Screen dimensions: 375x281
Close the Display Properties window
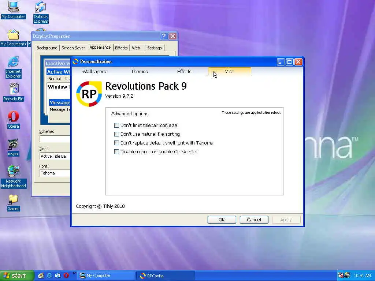pos(173,36)
